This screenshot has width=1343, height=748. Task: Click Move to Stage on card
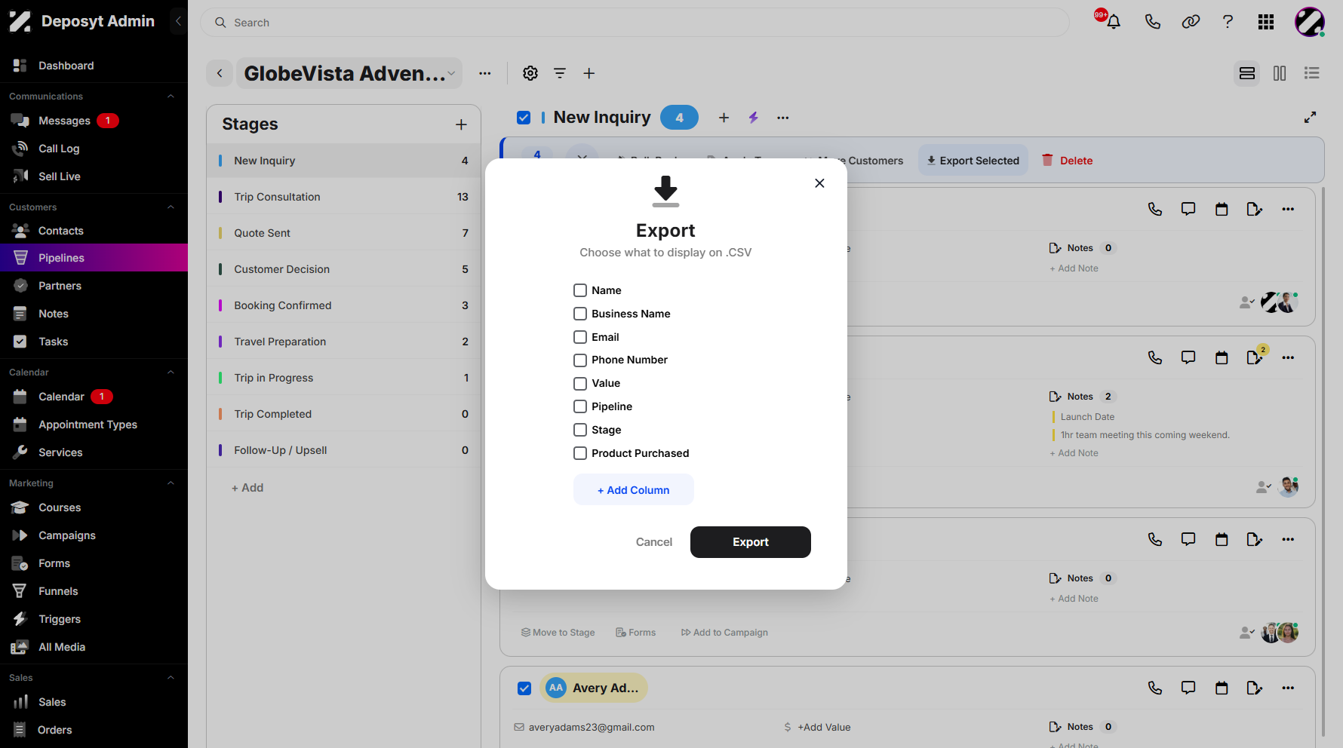click(x=558, y=633)
